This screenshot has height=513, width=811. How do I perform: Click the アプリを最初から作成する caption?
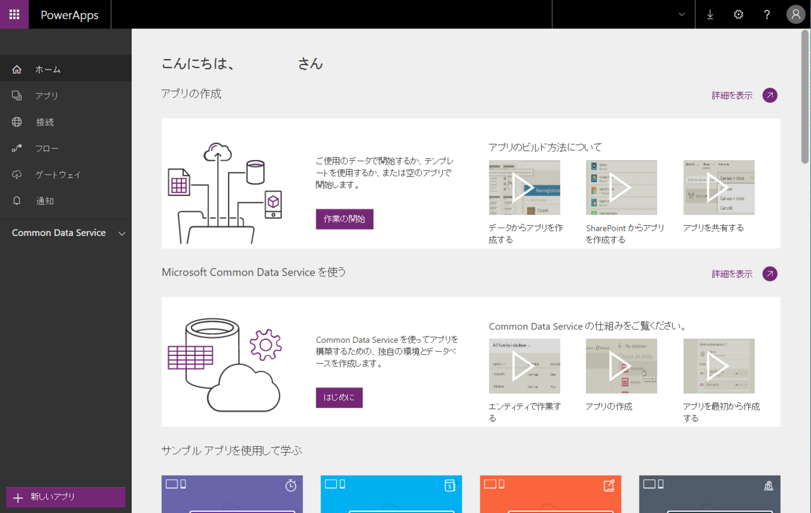coord(722,412)
